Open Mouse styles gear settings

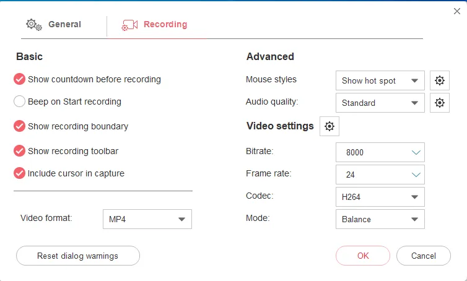(439, 80)
